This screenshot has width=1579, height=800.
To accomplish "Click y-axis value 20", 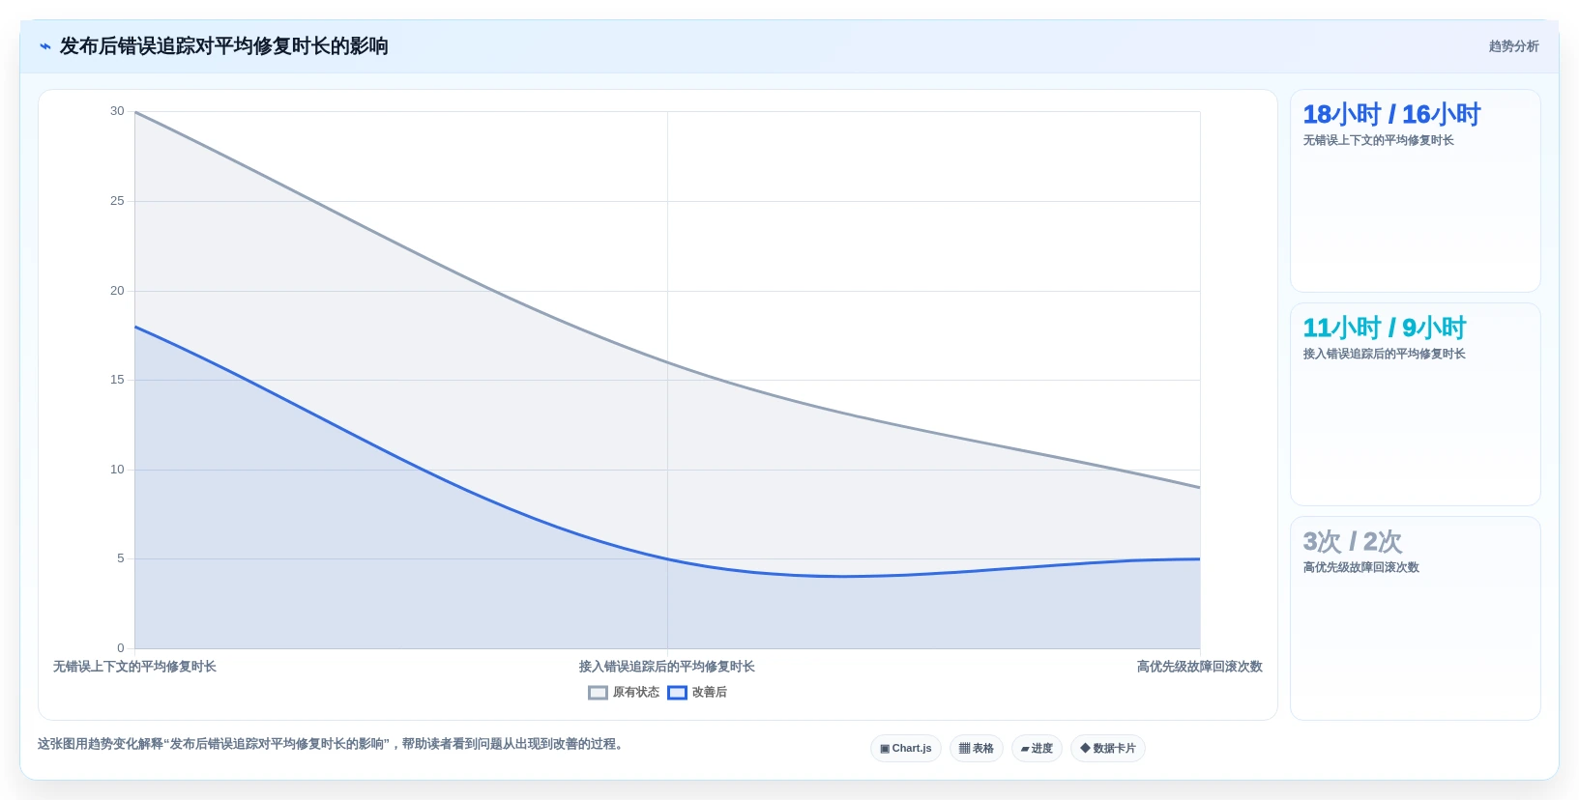I will pos(117,291).
